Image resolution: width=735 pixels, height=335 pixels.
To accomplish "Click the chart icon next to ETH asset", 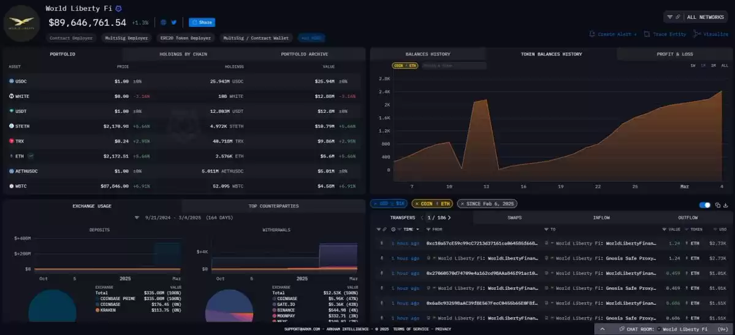I will (x=31, y=156).
